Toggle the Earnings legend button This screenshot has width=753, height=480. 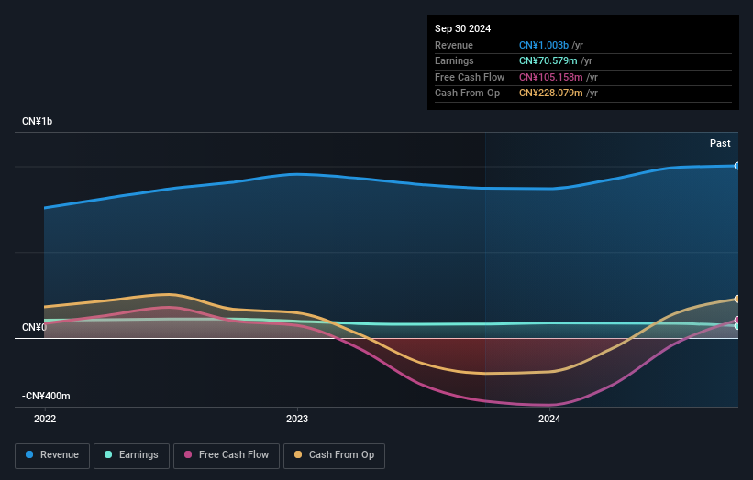click(131, 455)
